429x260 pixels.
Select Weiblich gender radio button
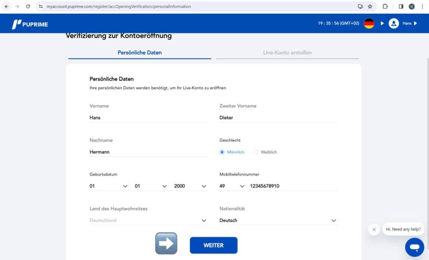click(x=256, y=152)
